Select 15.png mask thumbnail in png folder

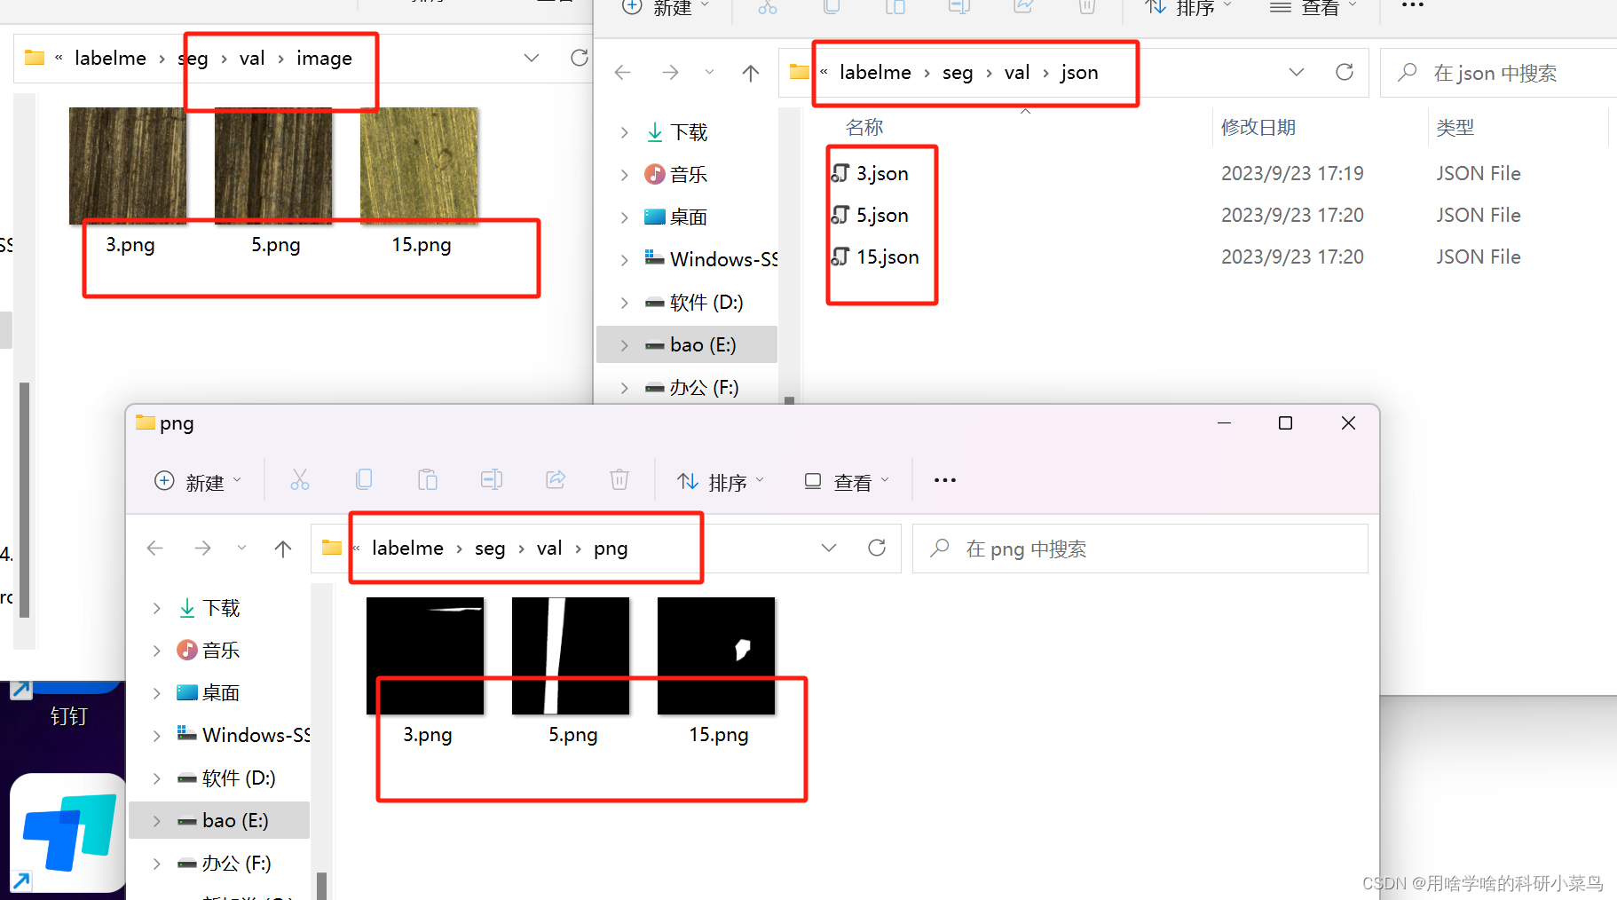[x=716, y=656]
